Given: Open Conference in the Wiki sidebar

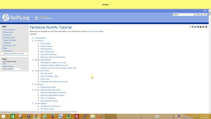Looking at the screenshot, I should pos(7,51).
